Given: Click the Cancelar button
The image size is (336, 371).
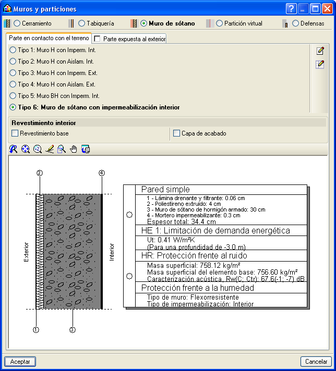Looking at the screenshot, I should pos(316,362).
